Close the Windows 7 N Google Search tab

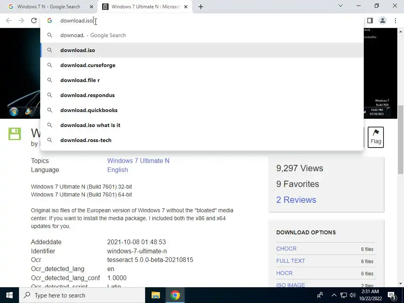click(92, 7)
